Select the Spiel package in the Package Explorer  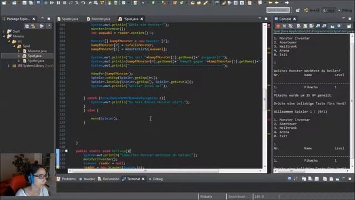26,46
